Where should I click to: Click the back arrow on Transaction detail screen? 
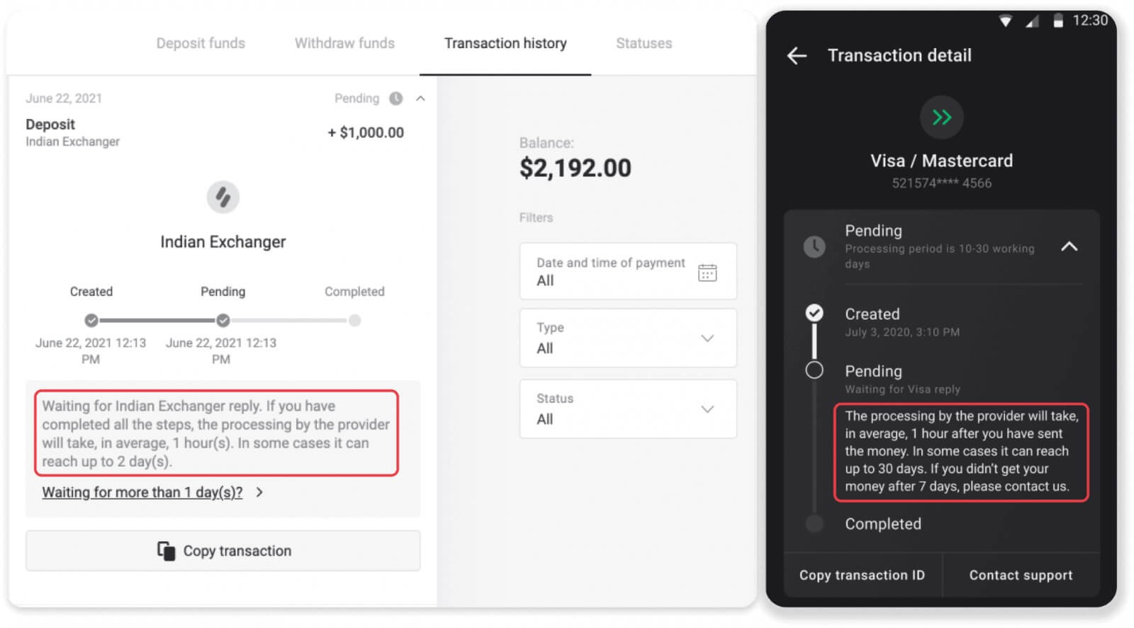797,55
